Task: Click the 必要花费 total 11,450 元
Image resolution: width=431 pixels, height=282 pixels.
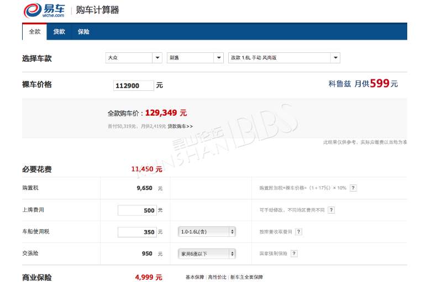Action: pyautogui.click(x=147, y=169)
